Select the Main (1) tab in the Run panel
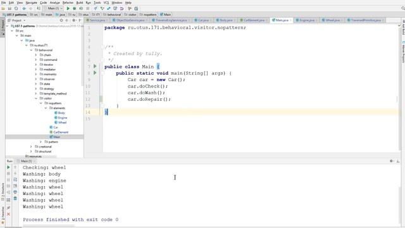Image resolution: width=405 pixels, height=228 pixels. coord(27,161)
